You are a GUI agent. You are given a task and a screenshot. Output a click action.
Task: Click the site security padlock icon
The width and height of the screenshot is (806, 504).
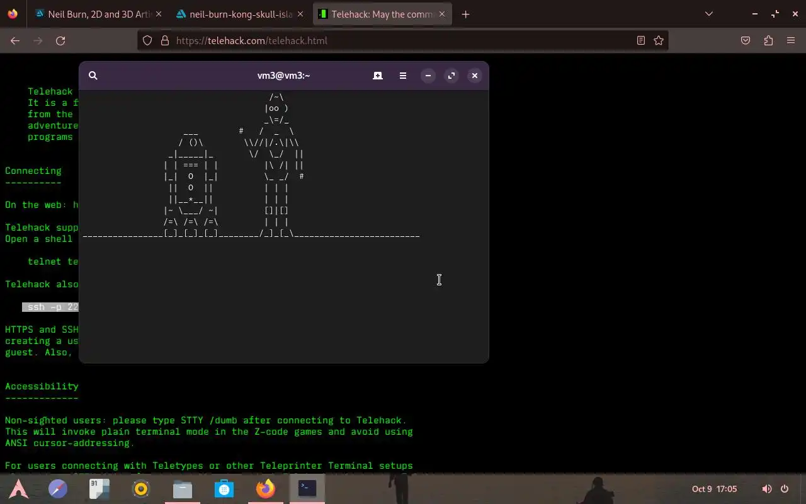coord(165,40)
